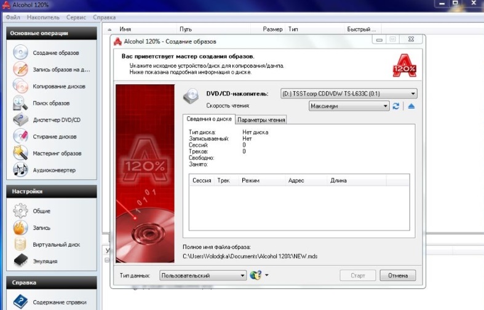Open the Накопитель menu
The height and width of the screenshot is (310, 484).
42,17
